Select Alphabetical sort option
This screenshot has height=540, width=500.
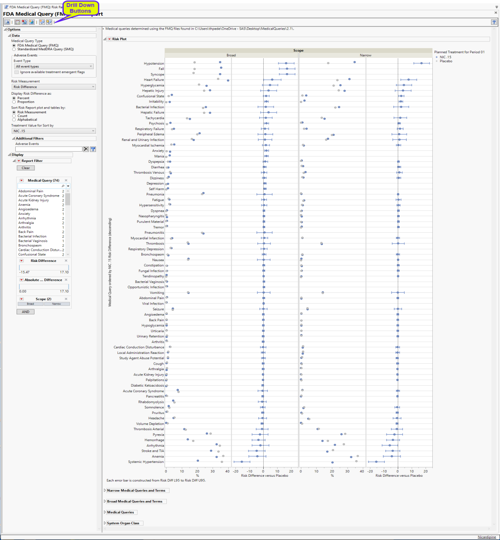14,120
